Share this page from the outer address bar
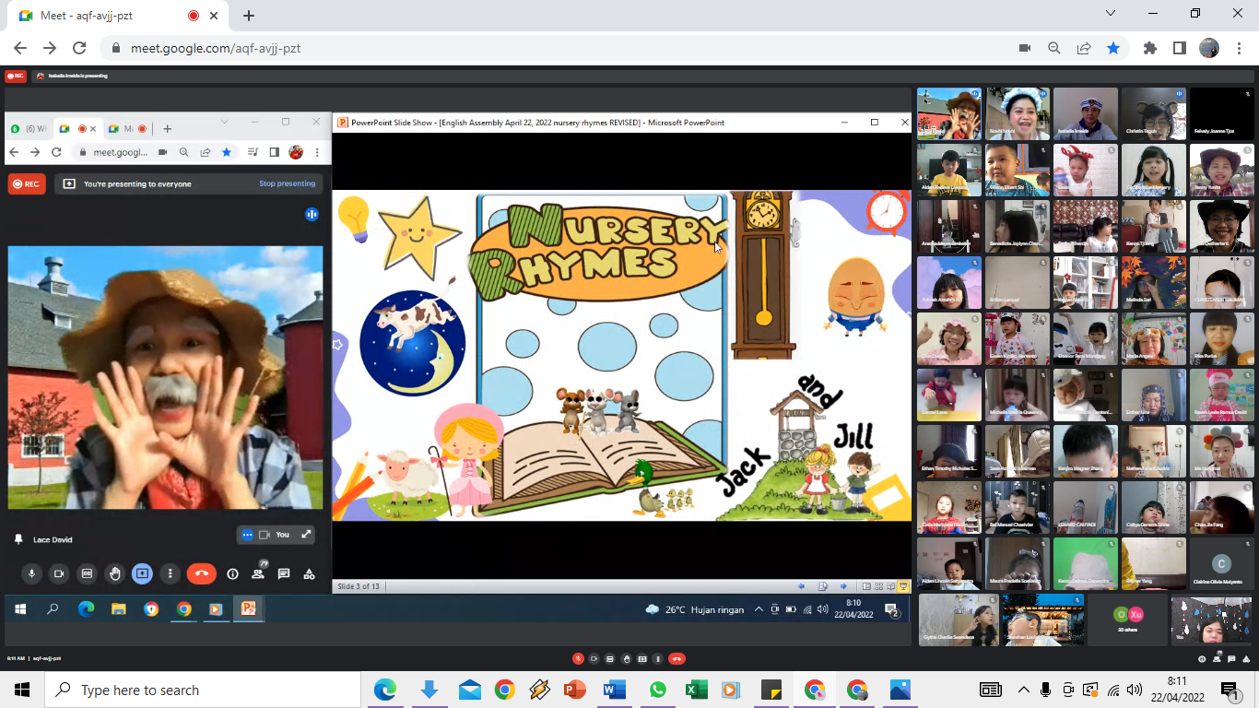Viewport: 1259px width, 708px height. [1084, 48]
